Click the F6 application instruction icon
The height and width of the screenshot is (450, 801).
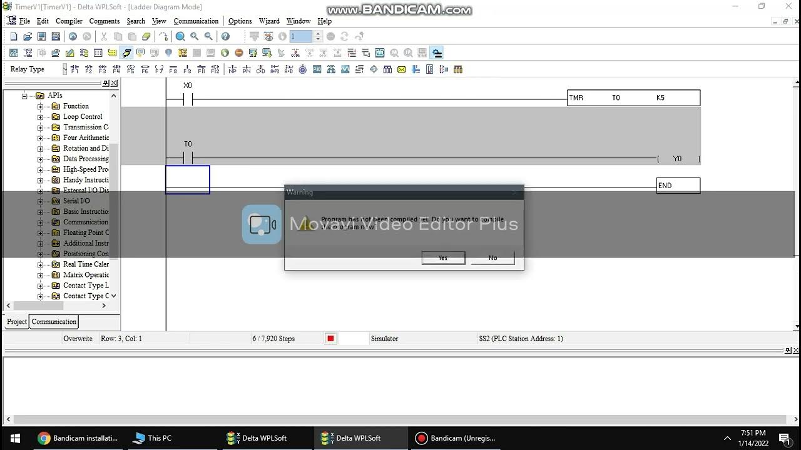pos(145,69)
